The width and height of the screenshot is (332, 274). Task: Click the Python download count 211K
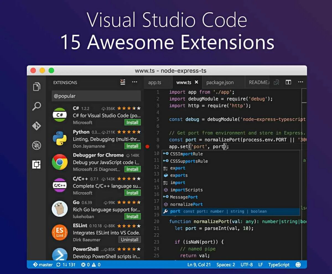coord(108,132)
